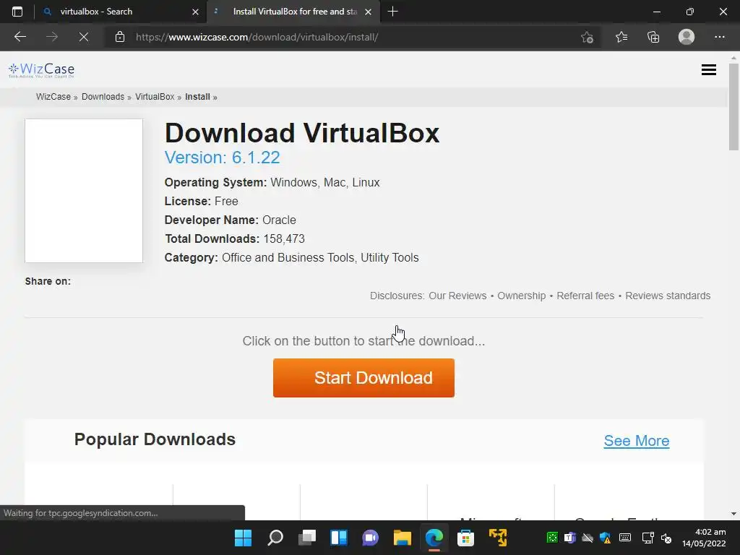Image resolution: width=740 pixels, height=555 pixels.
Task: Add this page to favorites
Action: click(x=587, y=37)
